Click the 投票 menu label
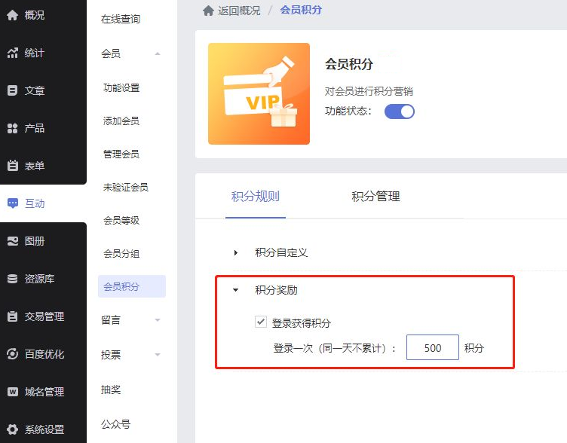 pyautogui.click(x=111, y=355)
